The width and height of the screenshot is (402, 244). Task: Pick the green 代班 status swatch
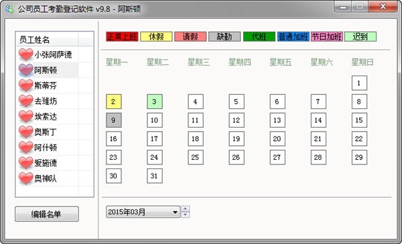tap(259, 37)
